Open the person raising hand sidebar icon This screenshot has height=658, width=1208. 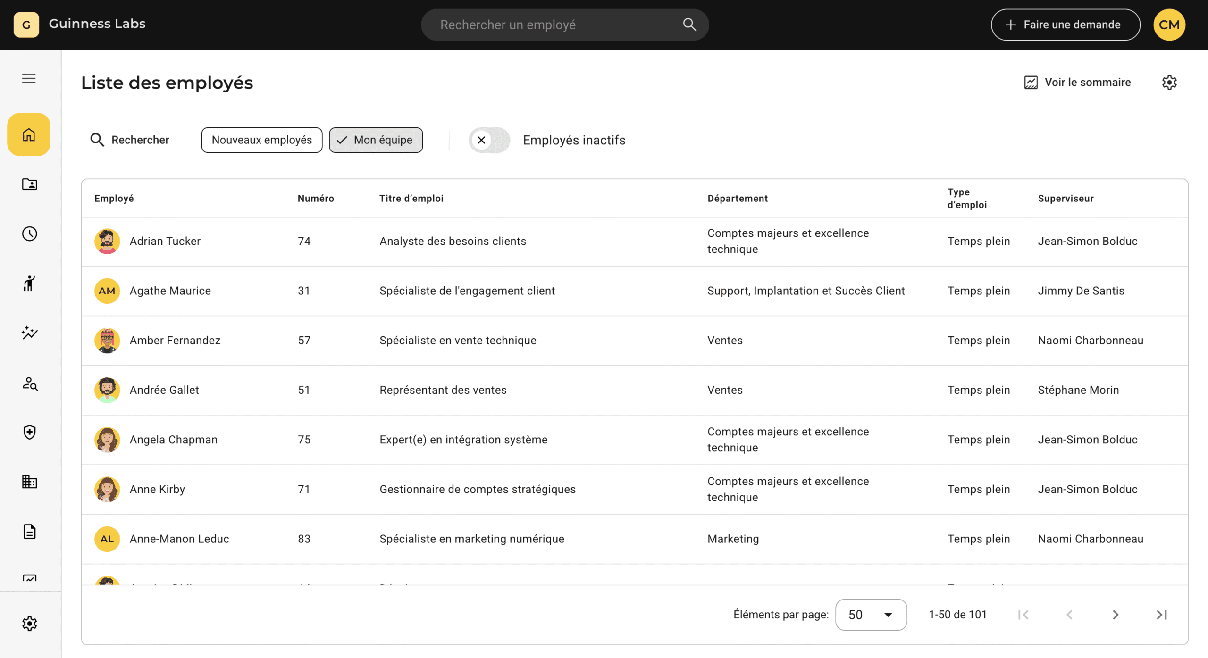pyautogui.click(x=29, y=283)
